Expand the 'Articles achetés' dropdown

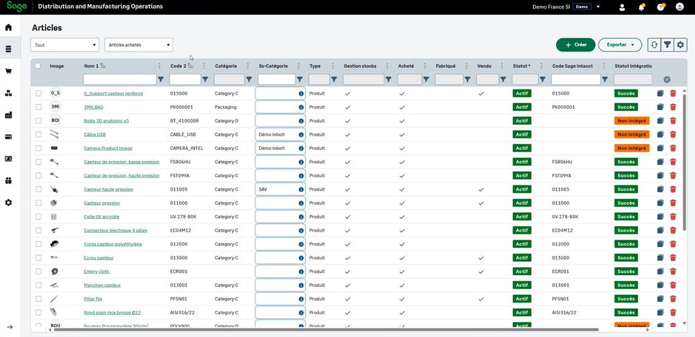pyautogui.click(x=139, y=45)
